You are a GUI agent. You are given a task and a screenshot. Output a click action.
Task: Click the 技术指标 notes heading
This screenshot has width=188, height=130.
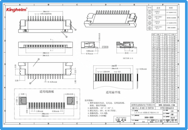(89, 100)
